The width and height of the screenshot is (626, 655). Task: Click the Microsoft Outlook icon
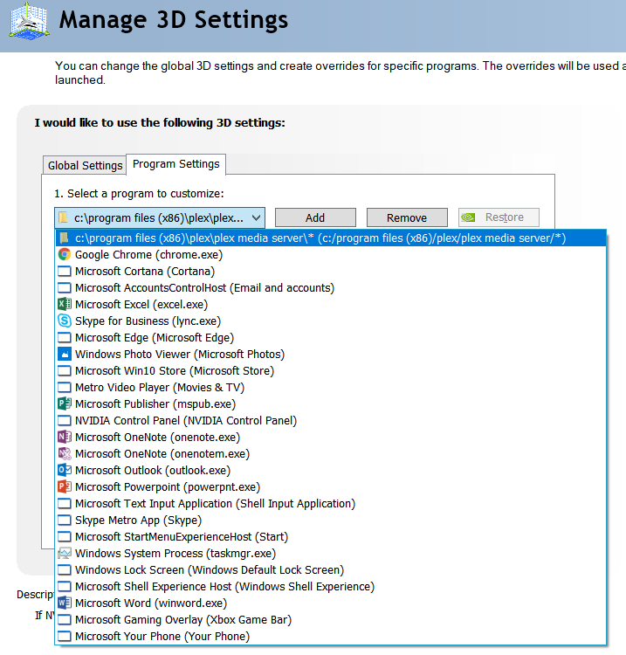coord(65,471)
